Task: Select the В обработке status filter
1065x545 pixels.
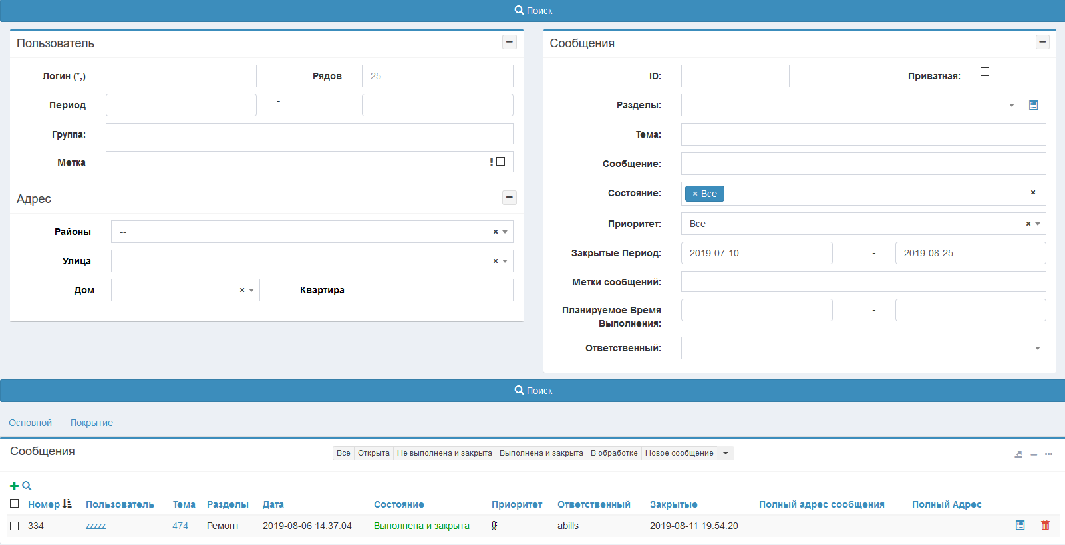Action: coord(613,453)
